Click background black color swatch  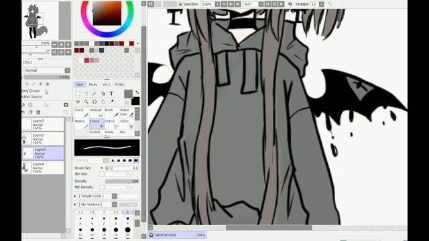click(x=136, y=101)
